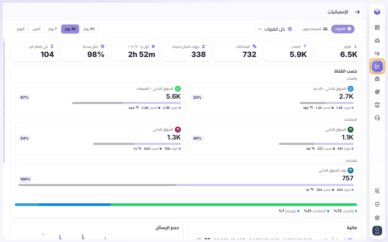Click the layers icon in كل القنوات dropdown
The image size is (388, 242).
coord(290,29)
